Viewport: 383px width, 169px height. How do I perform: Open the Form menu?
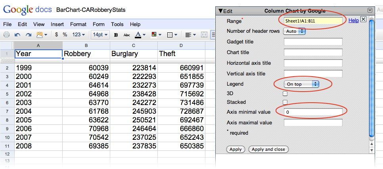(x=99, y=24)
